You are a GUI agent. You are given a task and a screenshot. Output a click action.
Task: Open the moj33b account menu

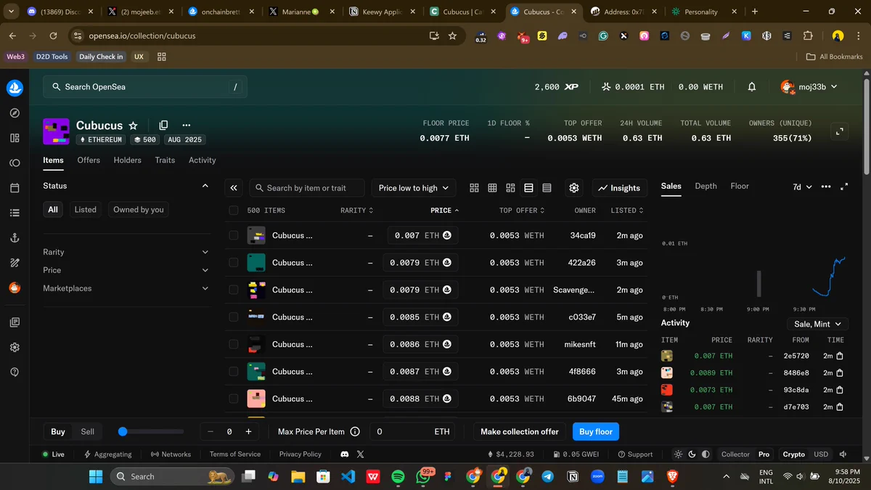[x=809, y=86]
